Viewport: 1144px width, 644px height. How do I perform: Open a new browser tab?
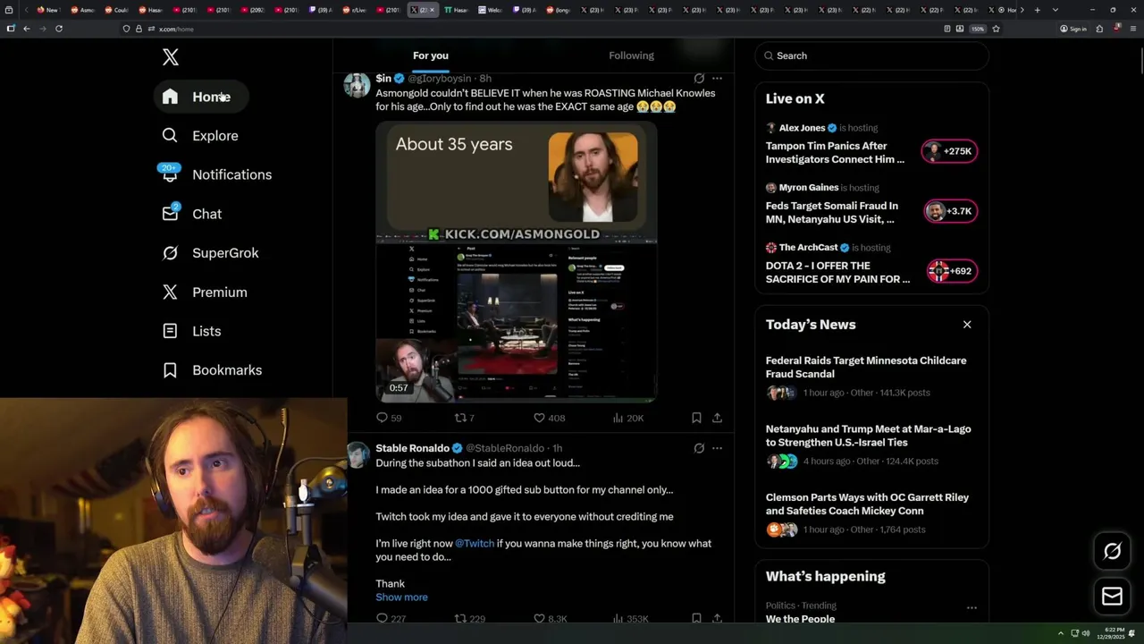tap(1037, 10)
